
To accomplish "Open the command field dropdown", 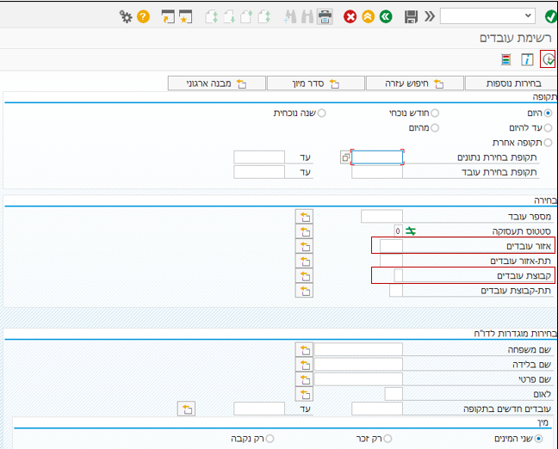I will pos(528,15).
